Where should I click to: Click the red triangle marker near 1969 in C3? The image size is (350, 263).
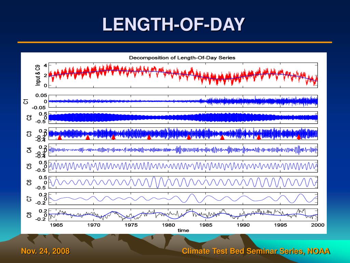click(x=88, y=137)
